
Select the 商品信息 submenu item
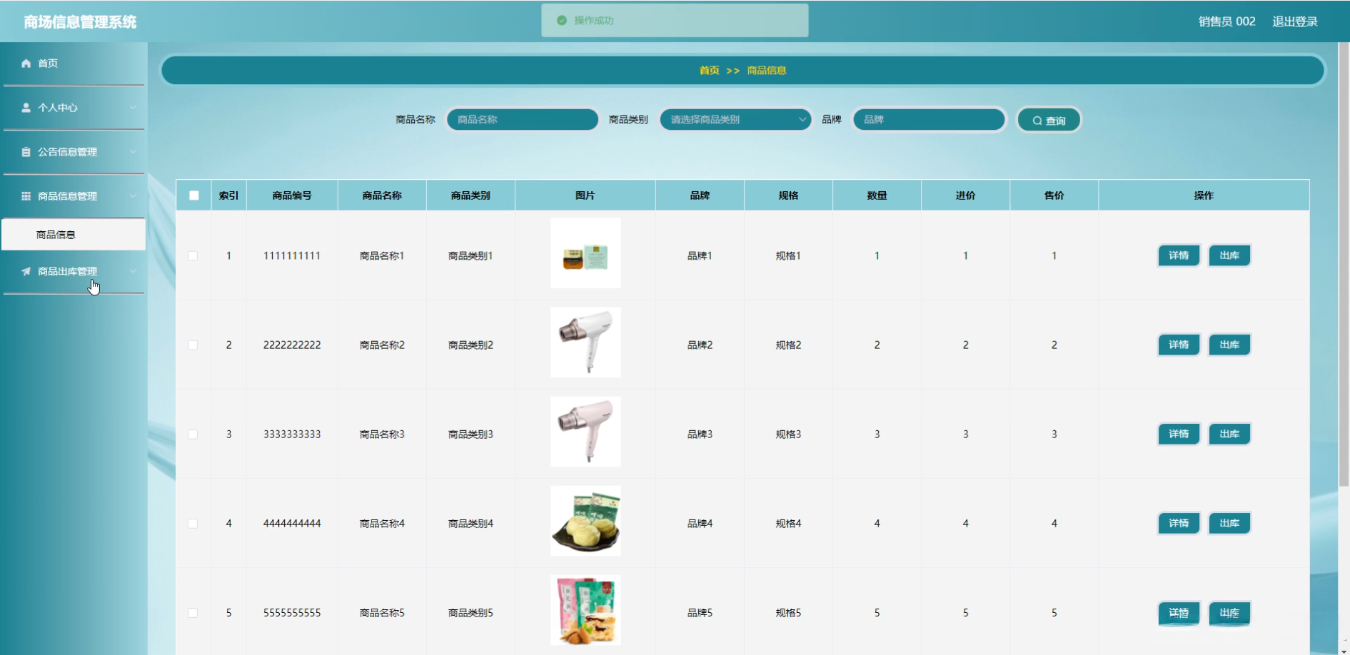tap(74, 235)
